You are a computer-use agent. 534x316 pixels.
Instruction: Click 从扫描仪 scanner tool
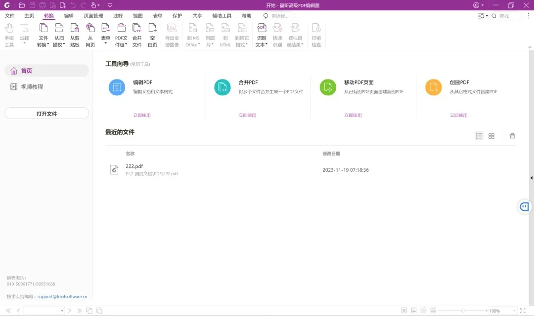[59, 35]
